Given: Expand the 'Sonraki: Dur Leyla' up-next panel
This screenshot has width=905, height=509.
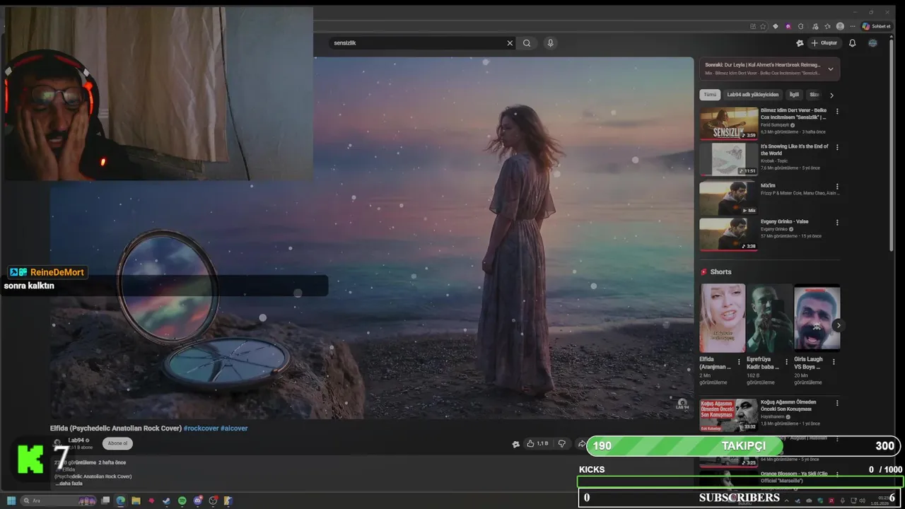Looking at the screenshot, I should (831, 69).
